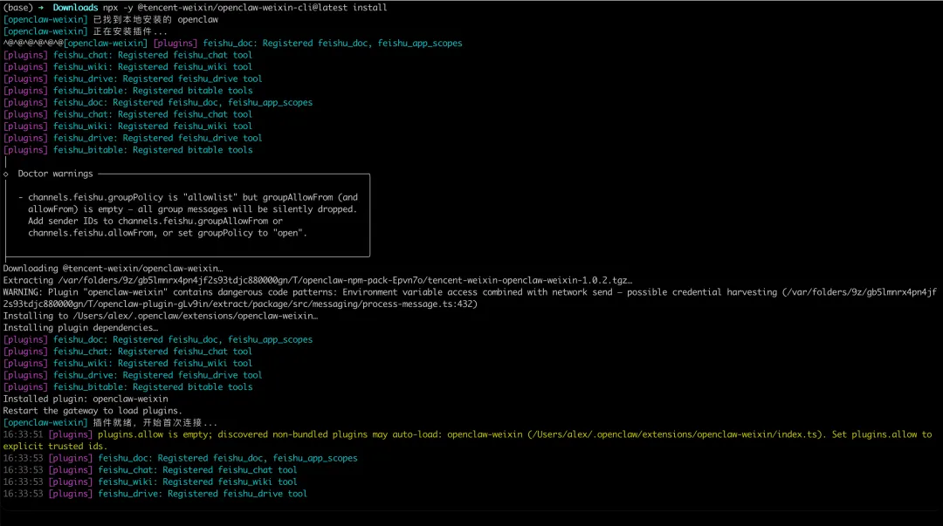Image resolution: width=943 pixels, height=526 pixels.
Task: Click the line "Add sender IDs to channels.feishu.groupAllowFrom or"
Action: [155, 222]
